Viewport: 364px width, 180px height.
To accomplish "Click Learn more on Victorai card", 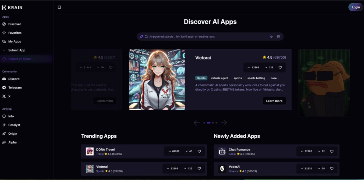I will (274, 101).
